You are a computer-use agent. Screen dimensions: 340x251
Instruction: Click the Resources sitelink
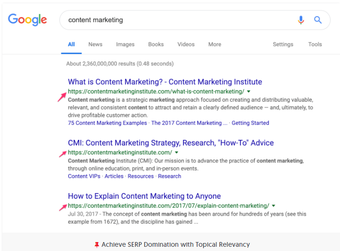tap(141, 176)
